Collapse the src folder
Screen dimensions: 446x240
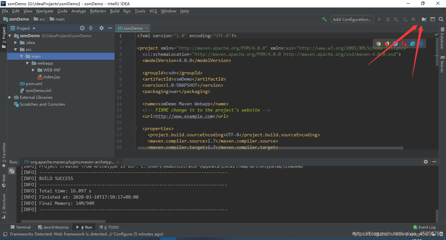16,50
